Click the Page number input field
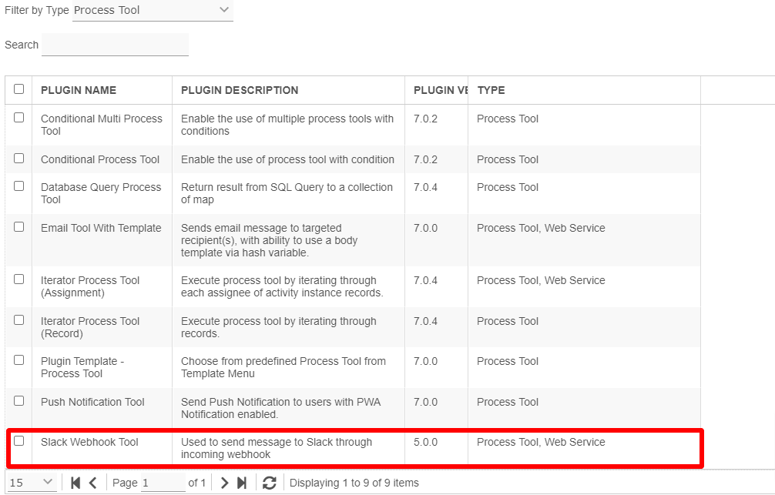 click(x=163, y=483)
